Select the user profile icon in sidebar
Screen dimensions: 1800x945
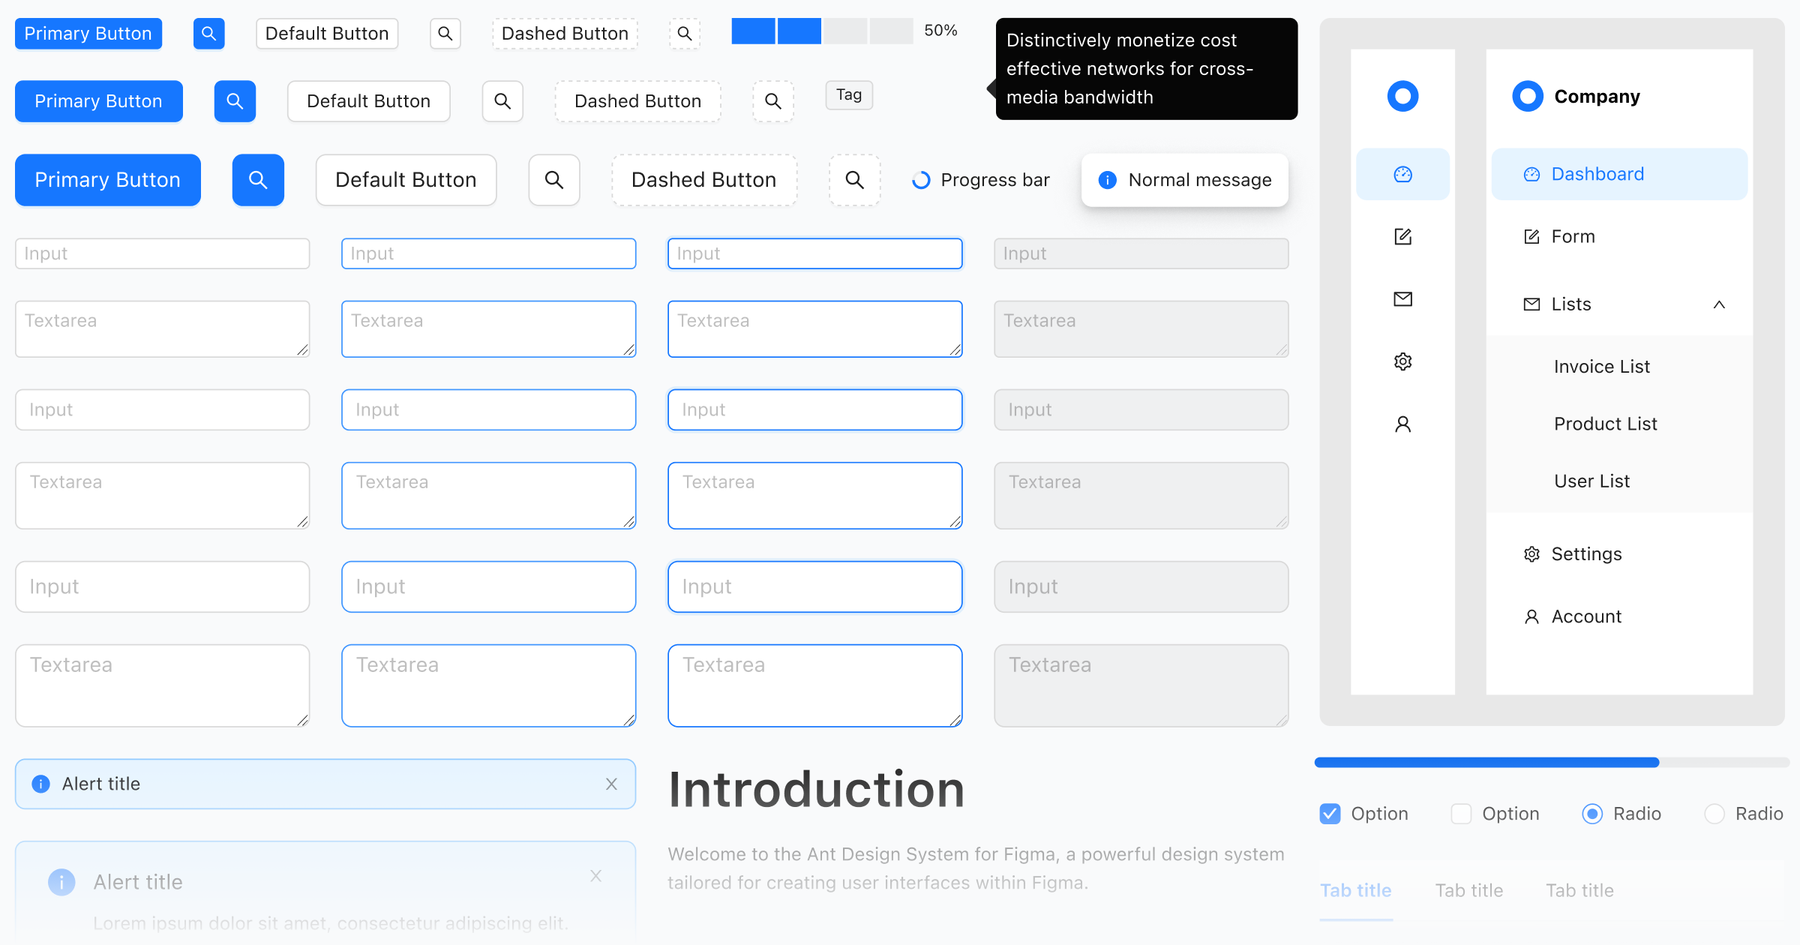click(1402, 424)
